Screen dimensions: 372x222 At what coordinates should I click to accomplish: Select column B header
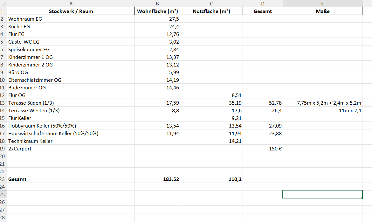pos(157,3)
